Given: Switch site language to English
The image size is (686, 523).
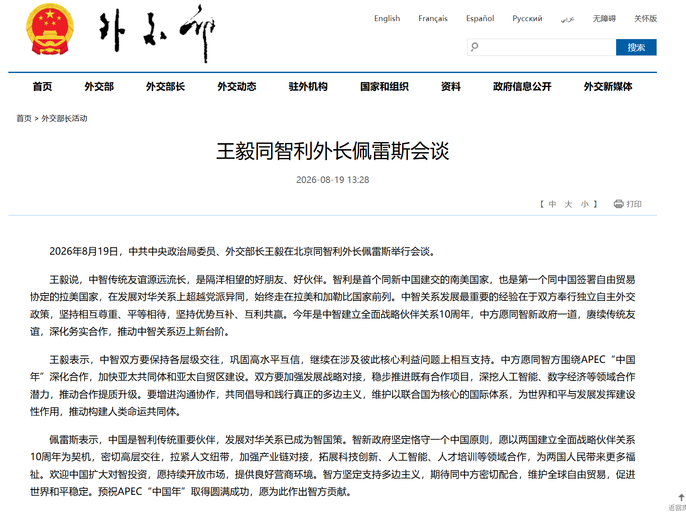Looking at the screenshot, I should coord(387,18).
